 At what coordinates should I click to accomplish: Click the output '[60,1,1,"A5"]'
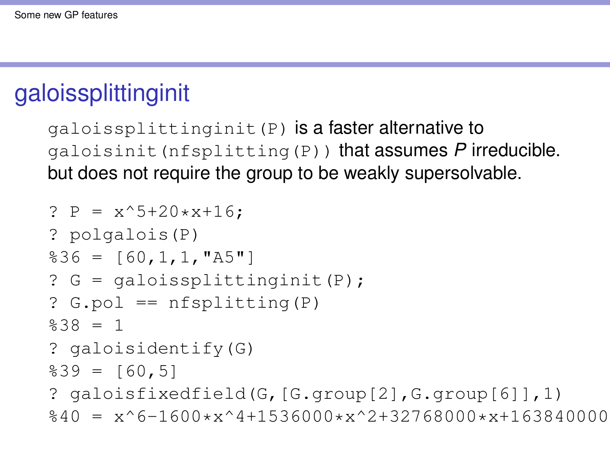185,258
